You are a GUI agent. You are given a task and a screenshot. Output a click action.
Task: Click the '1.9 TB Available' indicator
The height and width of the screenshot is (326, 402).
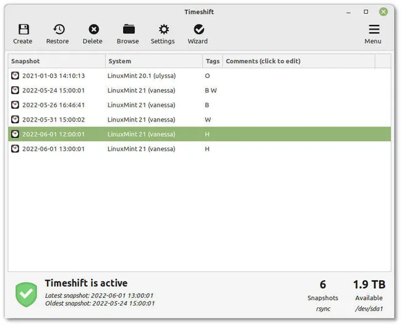coord(369,290)
